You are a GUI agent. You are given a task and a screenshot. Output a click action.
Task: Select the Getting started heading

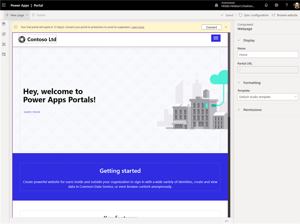tap(120, 171)
